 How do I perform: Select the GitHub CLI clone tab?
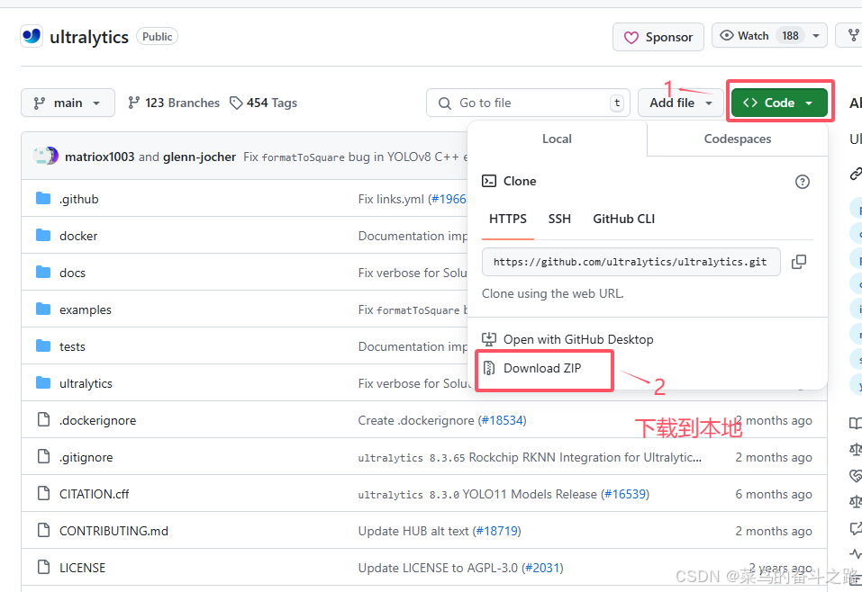tap(623, 220)
